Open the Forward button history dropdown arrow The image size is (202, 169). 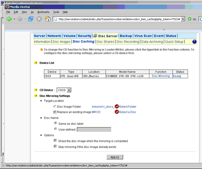pyautogui.click(x=25, y=19)
